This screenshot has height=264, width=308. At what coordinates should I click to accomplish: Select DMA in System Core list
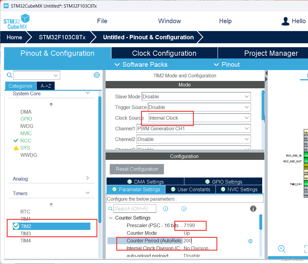26,112
